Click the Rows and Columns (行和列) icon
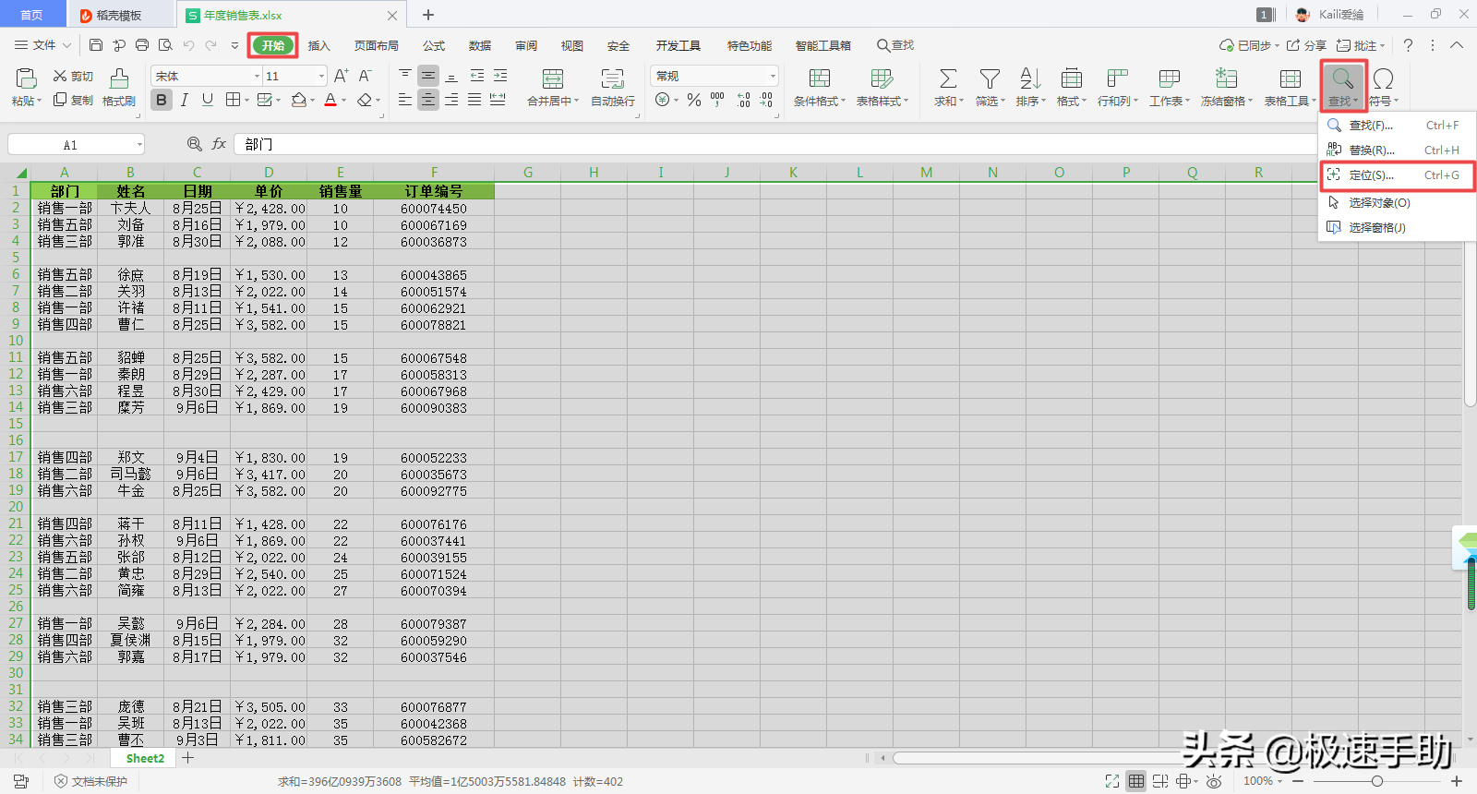The height and width of the screenshot is (794, 1477). 1118,78
